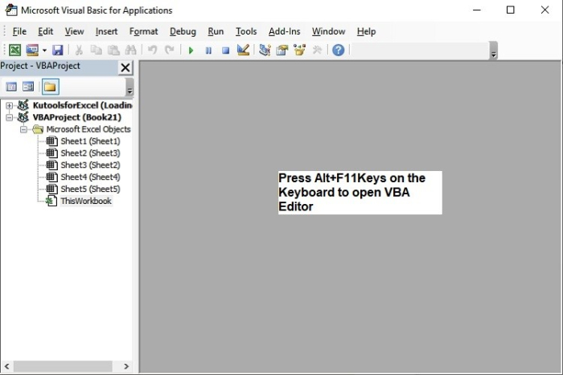Select KutoolsforExcel project in tree

(x=82, y=105)
